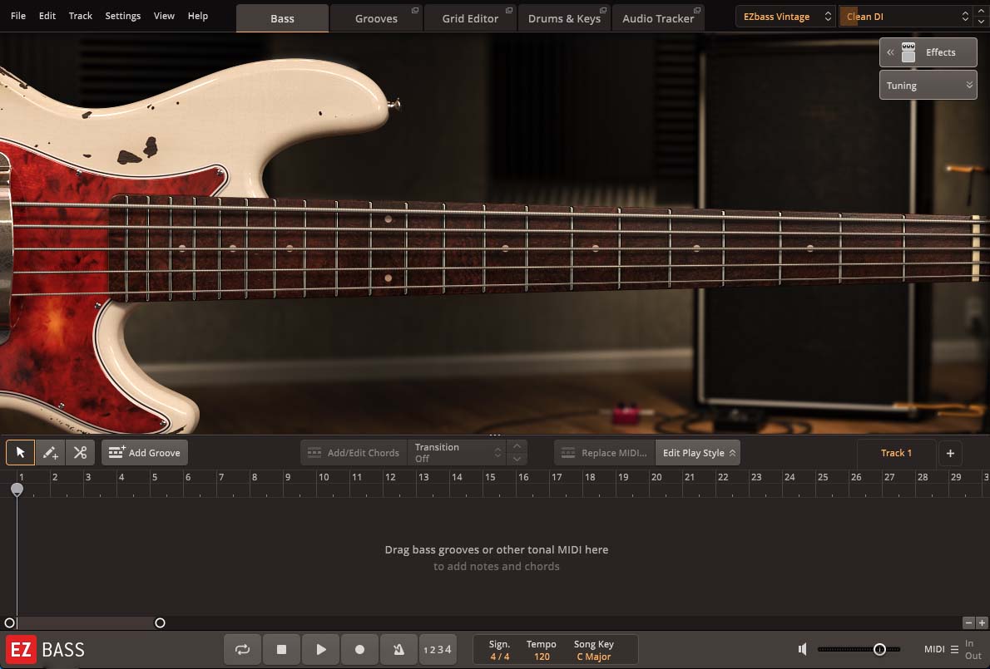Add a new track with the plus button
The image size is (990, 669).
(950, 453)
